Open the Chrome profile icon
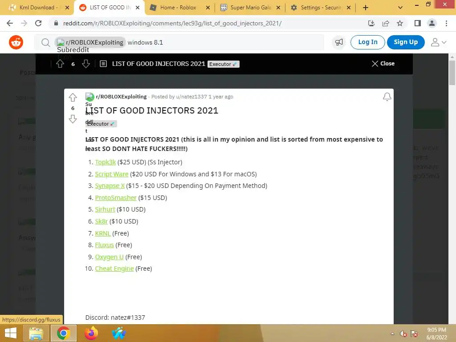 pyautogui.click(x=432, y=23)
